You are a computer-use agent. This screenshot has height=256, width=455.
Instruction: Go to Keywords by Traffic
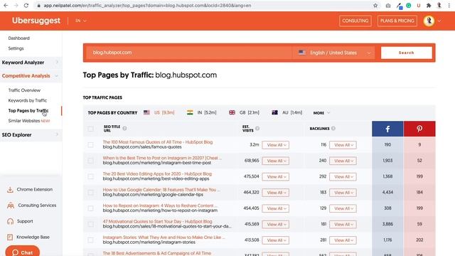pos(28,100)
